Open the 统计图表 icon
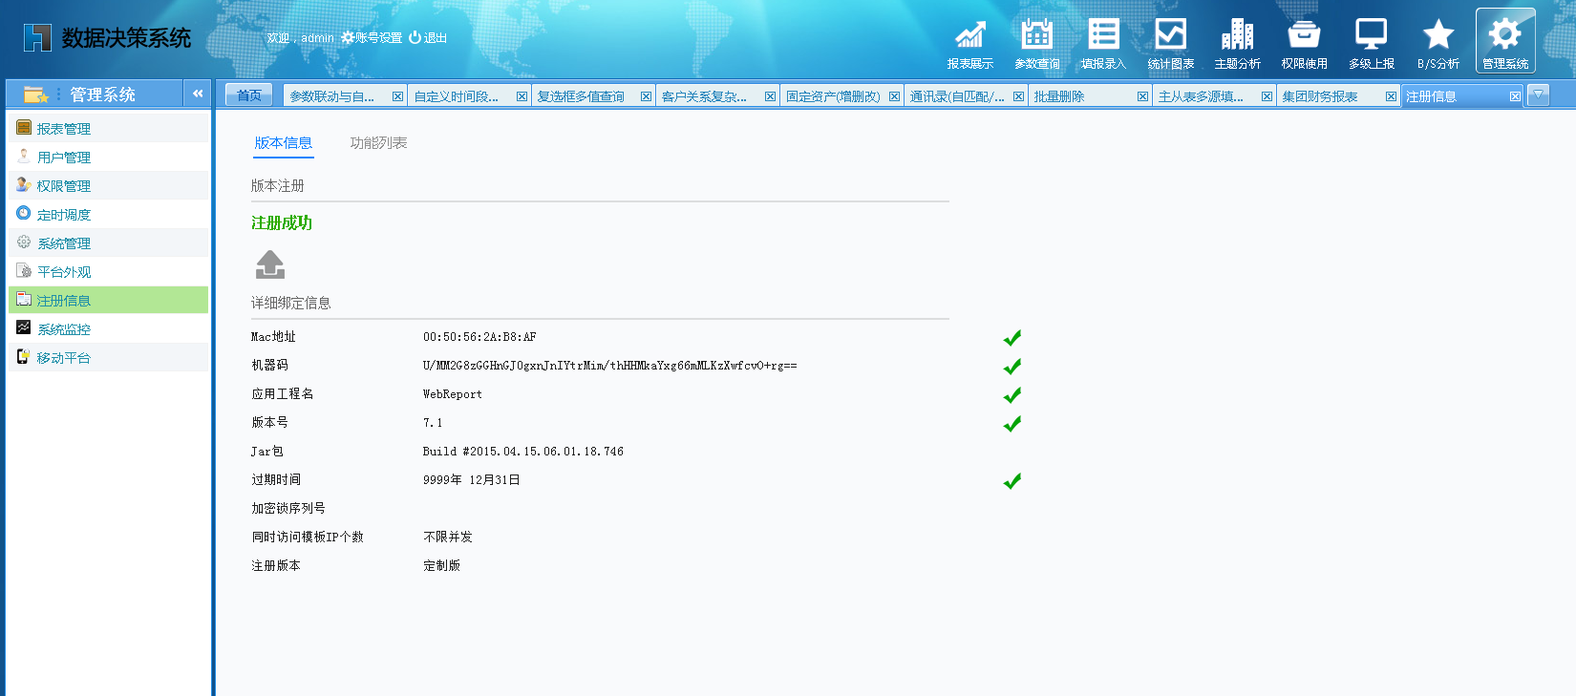 pos(1171,43)
